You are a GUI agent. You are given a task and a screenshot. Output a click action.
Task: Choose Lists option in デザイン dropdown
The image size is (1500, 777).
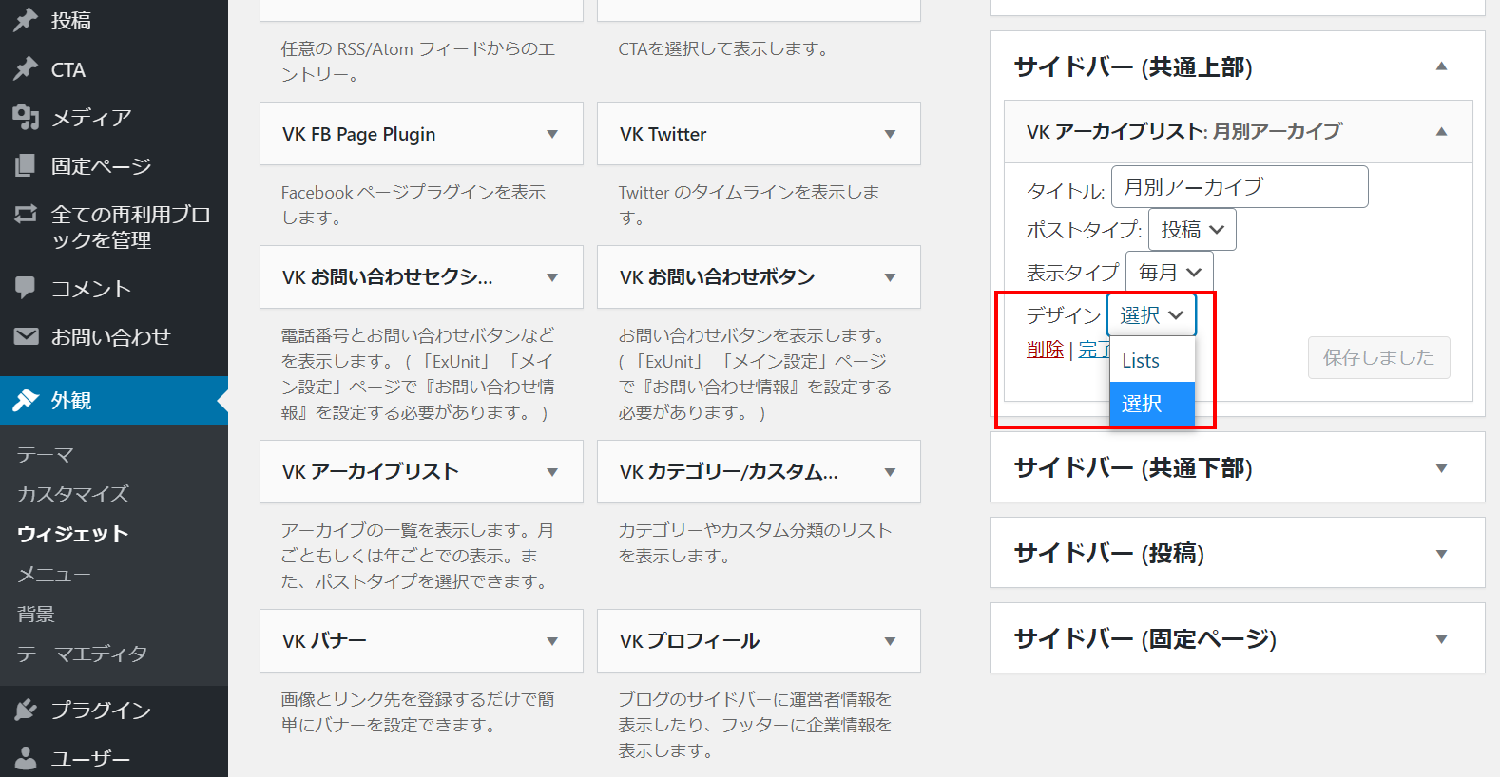click(x=1152, y=361)
